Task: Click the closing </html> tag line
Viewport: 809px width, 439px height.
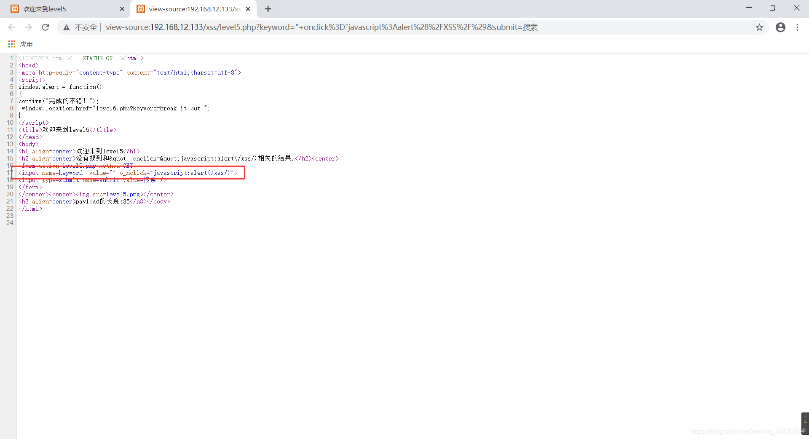Action: click(x=30, y=209)
